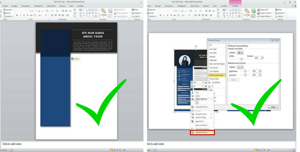Click Reset in Picture Corrections pane
300x152 pixels.
click(x=234, y=80)
